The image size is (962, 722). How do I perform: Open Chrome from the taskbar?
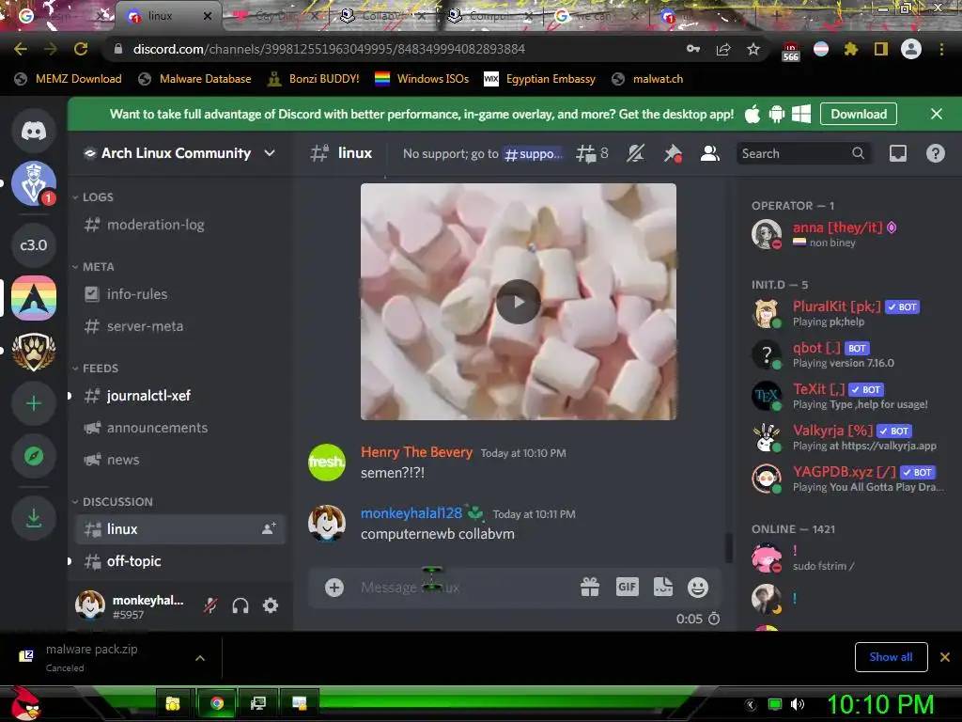(x=217, y=703)
